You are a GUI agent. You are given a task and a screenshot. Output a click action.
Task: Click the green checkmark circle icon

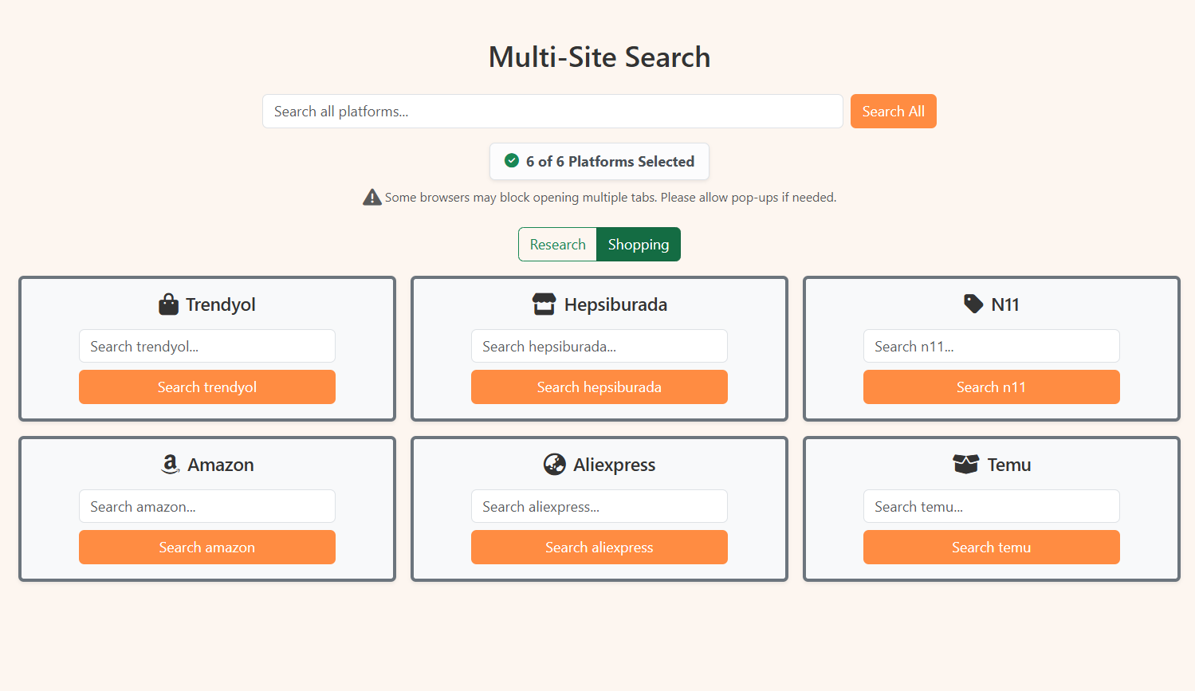tap(512, 161)
